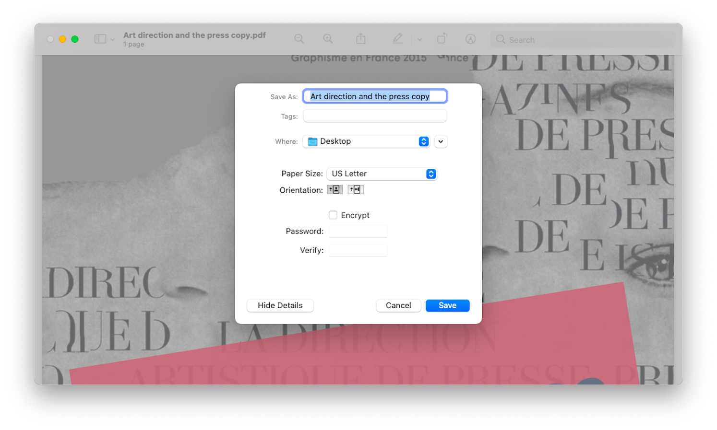Toggle the sidebar view icon

(x=100, y=38)
